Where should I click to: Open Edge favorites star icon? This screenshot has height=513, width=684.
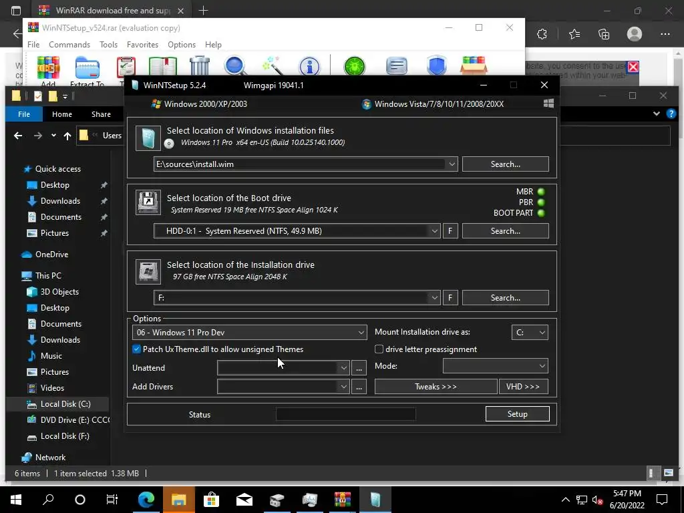[574, 34]
